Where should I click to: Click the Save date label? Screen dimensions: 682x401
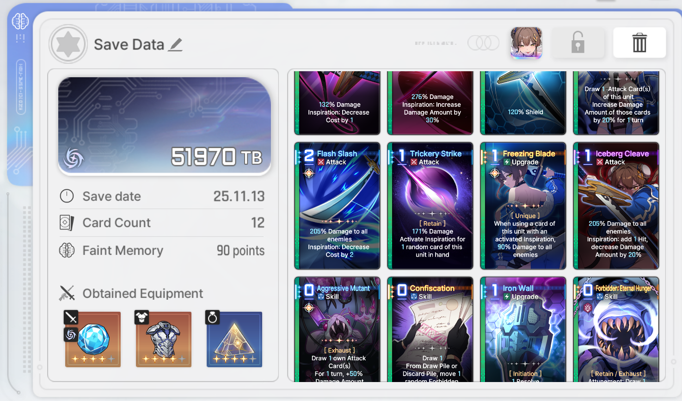112,197
